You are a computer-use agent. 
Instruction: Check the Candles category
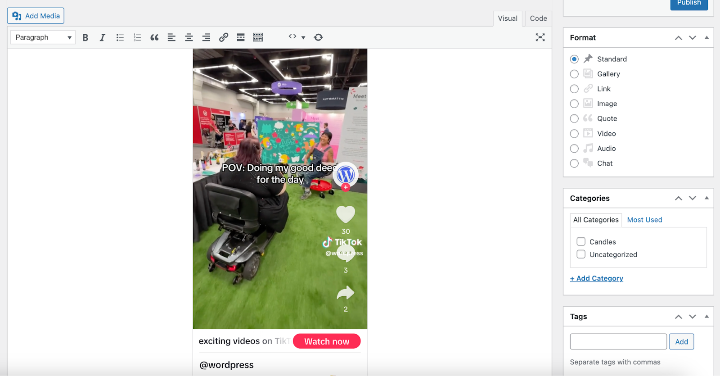pos(581,241)
